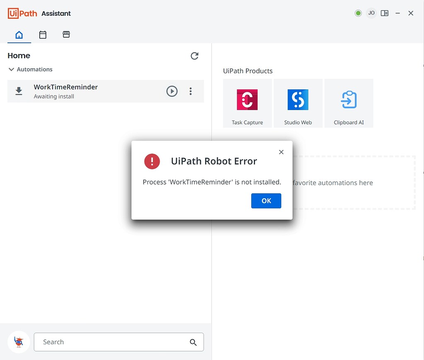Viewport: 424px width, 360px height.
Task: Toggle the side panel layout icon
Action: click(x=384, y=13)
